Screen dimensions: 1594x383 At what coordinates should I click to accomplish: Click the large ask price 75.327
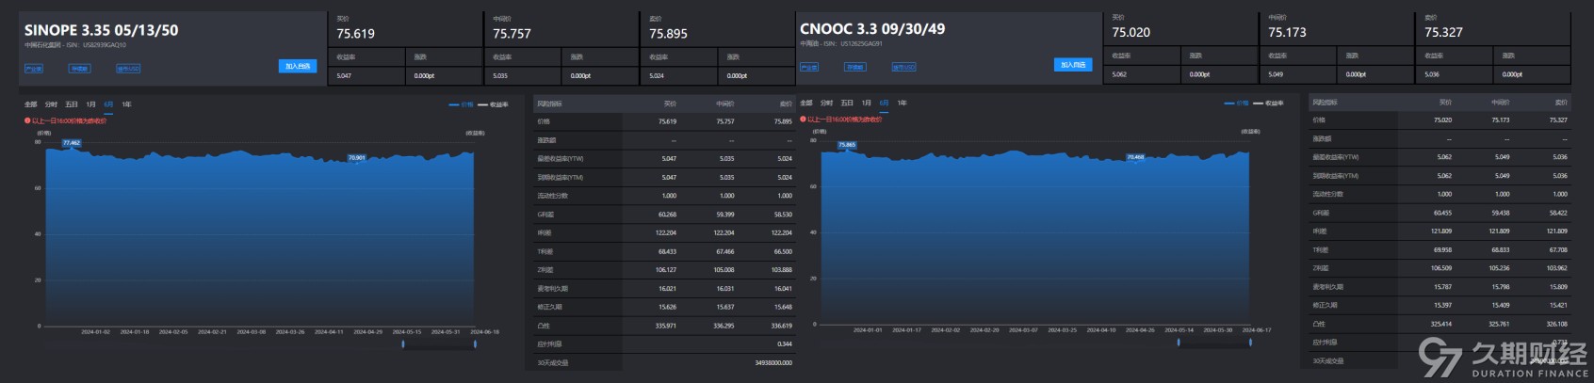pos(1444,32)
